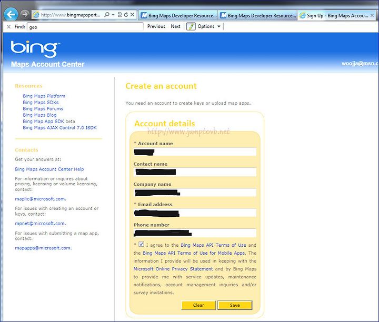379x322 pixels.
Task: Click maplic@microsoft.com email link
Action: [41, 199]
